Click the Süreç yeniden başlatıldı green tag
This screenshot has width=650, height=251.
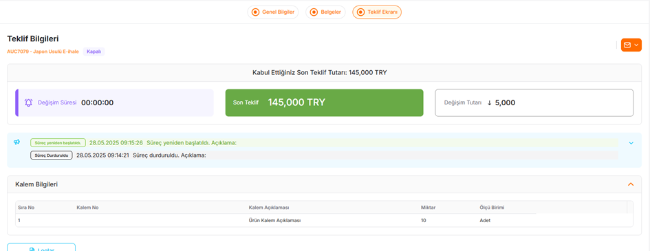click(58, 143)
